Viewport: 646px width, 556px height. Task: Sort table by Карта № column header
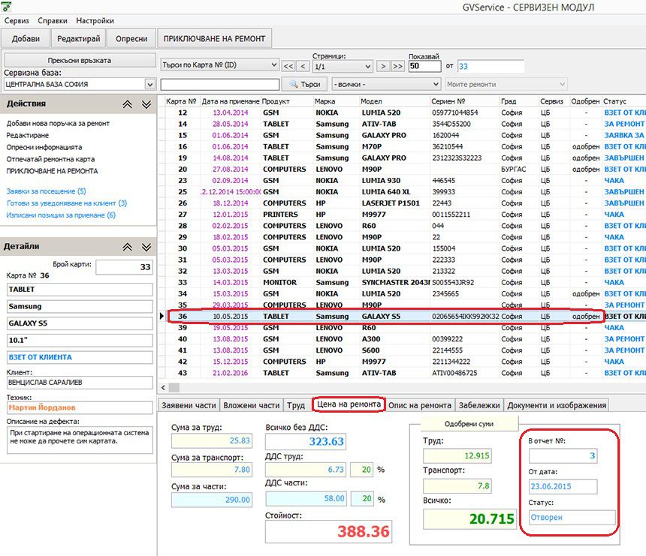coord(181,101)
